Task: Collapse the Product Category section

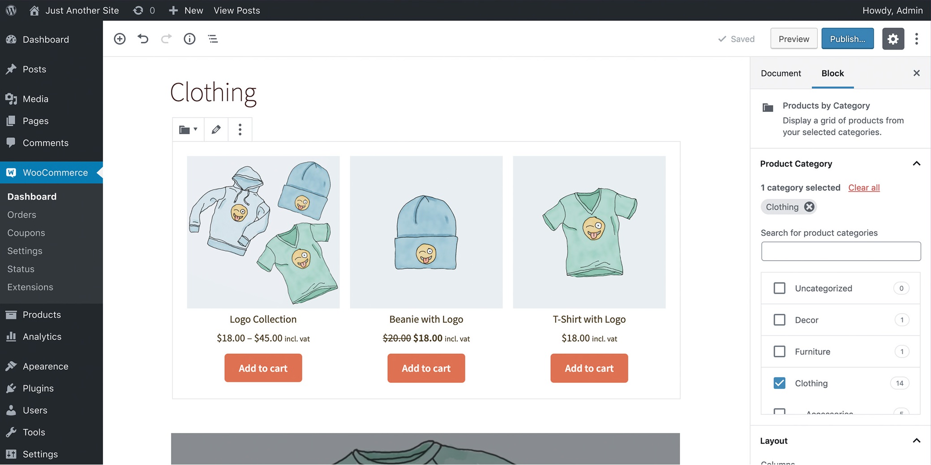Action: [x=916, y=164]
